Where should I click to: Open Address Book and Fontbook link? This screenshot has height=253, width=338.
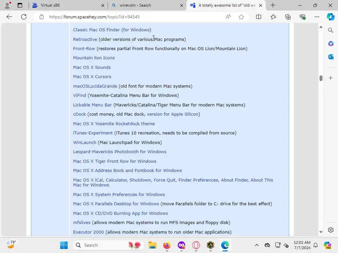[x=127, y=170]
